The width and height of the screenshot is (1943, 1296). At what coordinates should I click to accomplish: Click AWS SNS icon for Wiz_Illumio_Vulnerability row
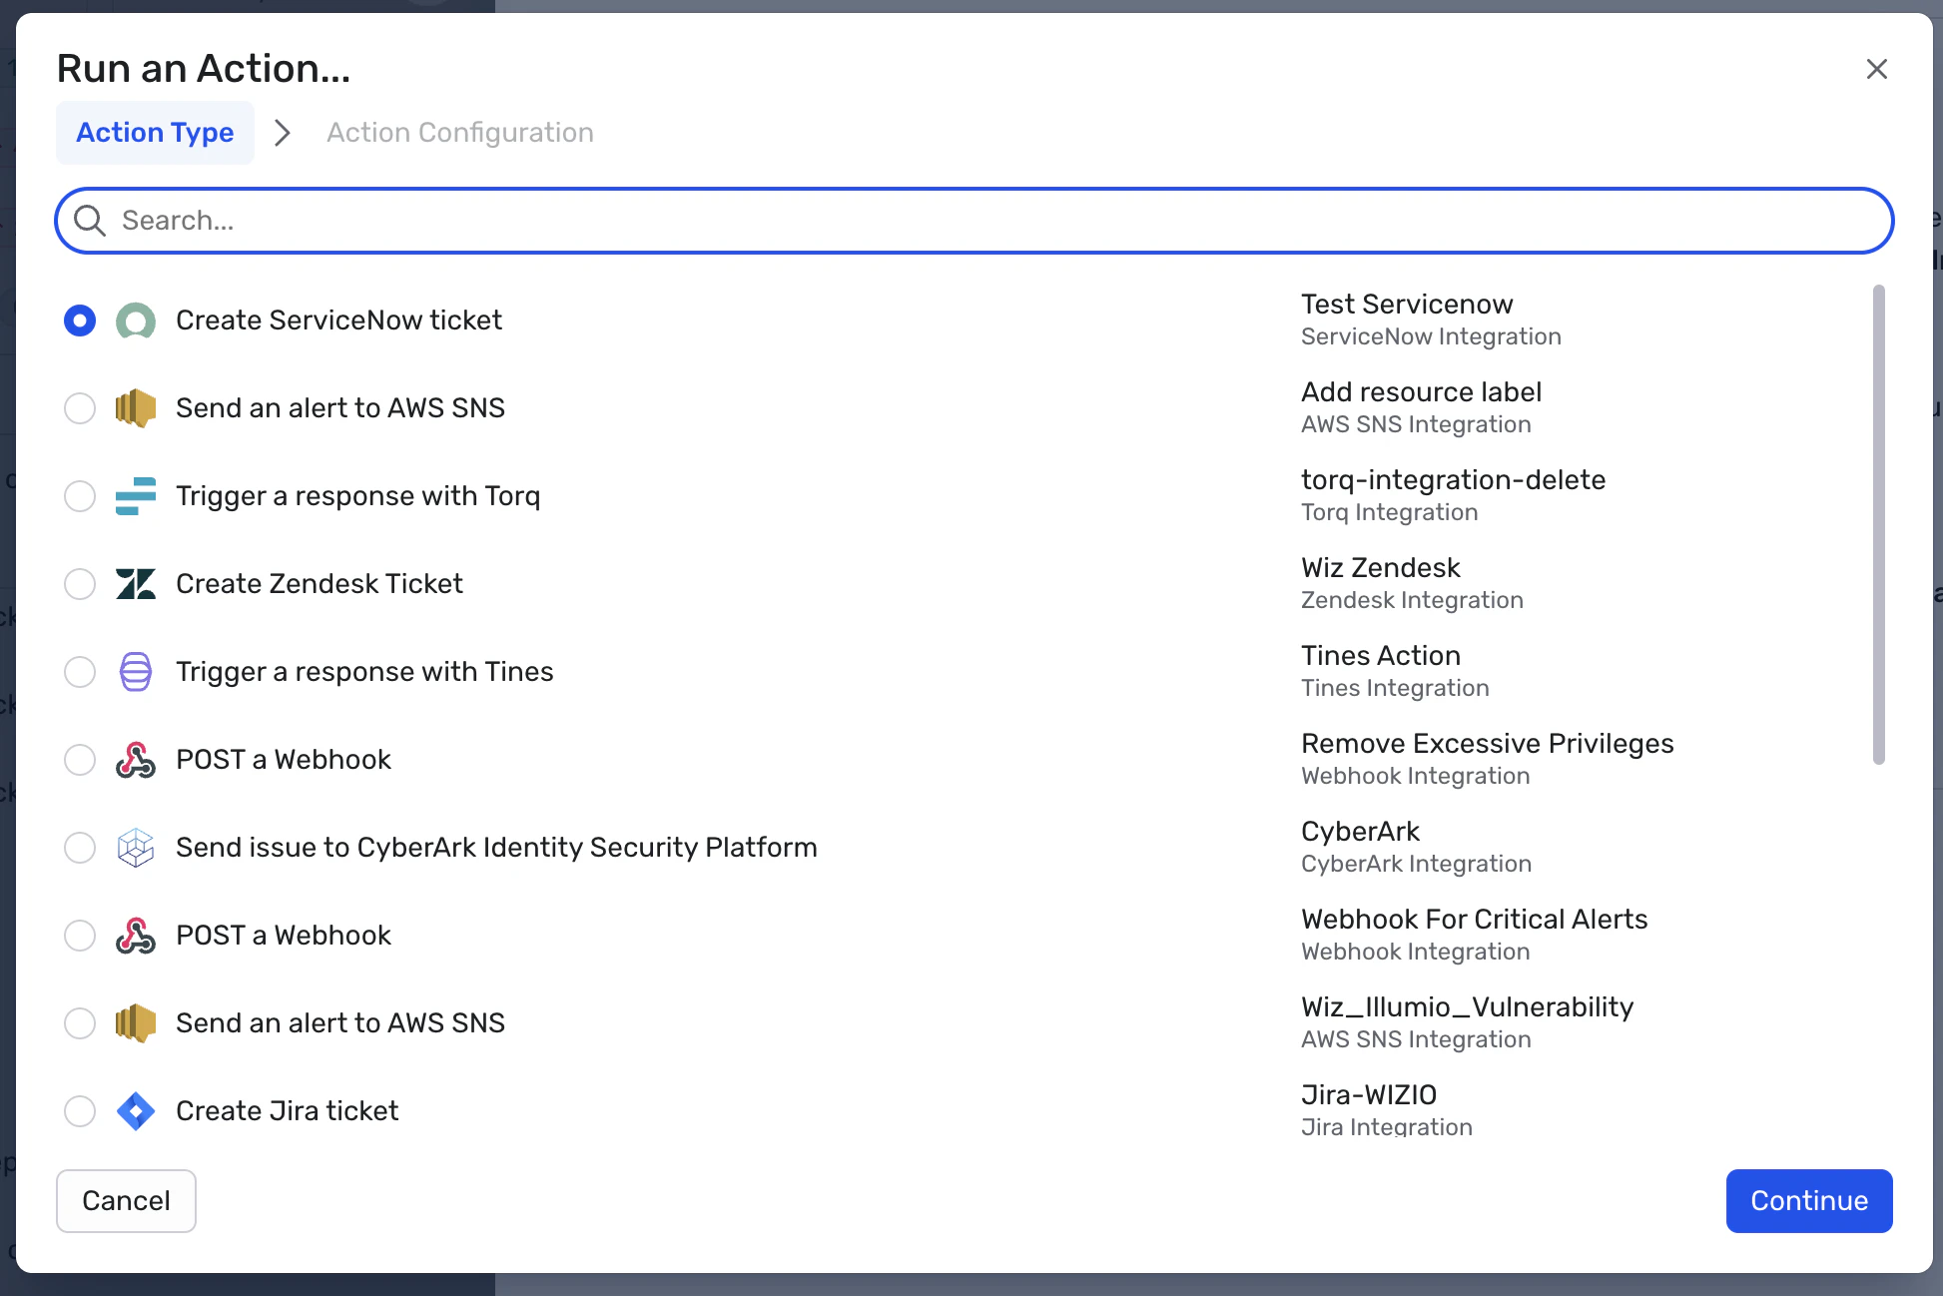pos(136,1023)
